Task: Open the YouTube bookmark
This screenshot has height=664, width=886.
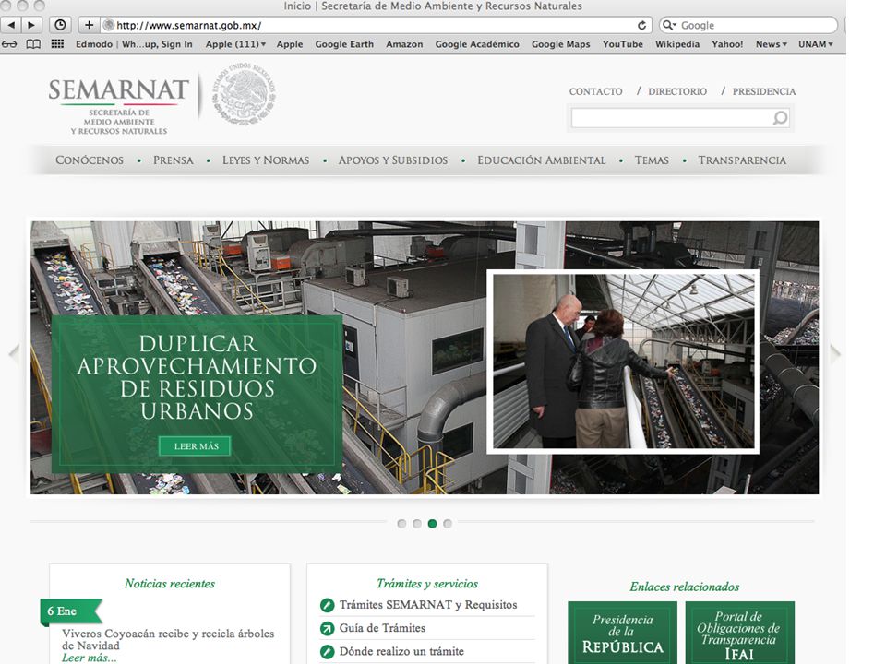Action: (623, 44)
